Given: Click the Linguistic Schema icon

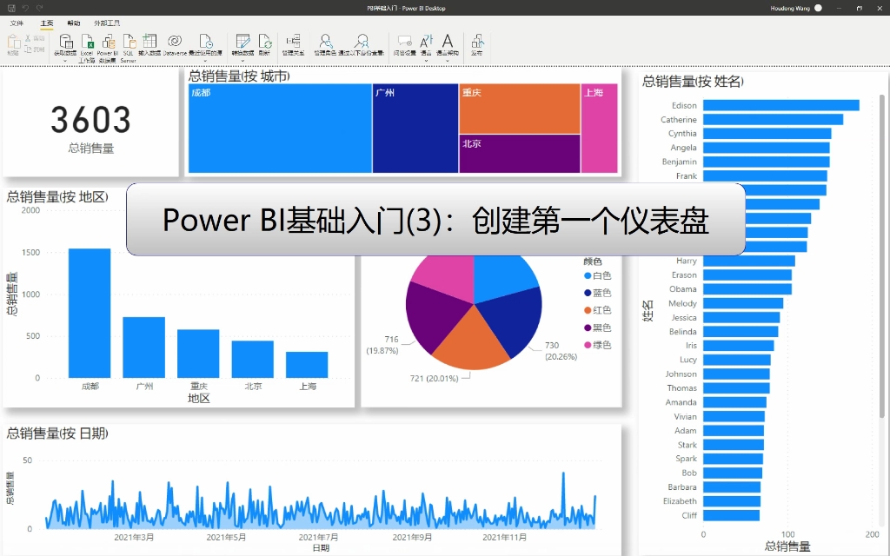Looking at the screenshot, I should [x=448, y=42].
